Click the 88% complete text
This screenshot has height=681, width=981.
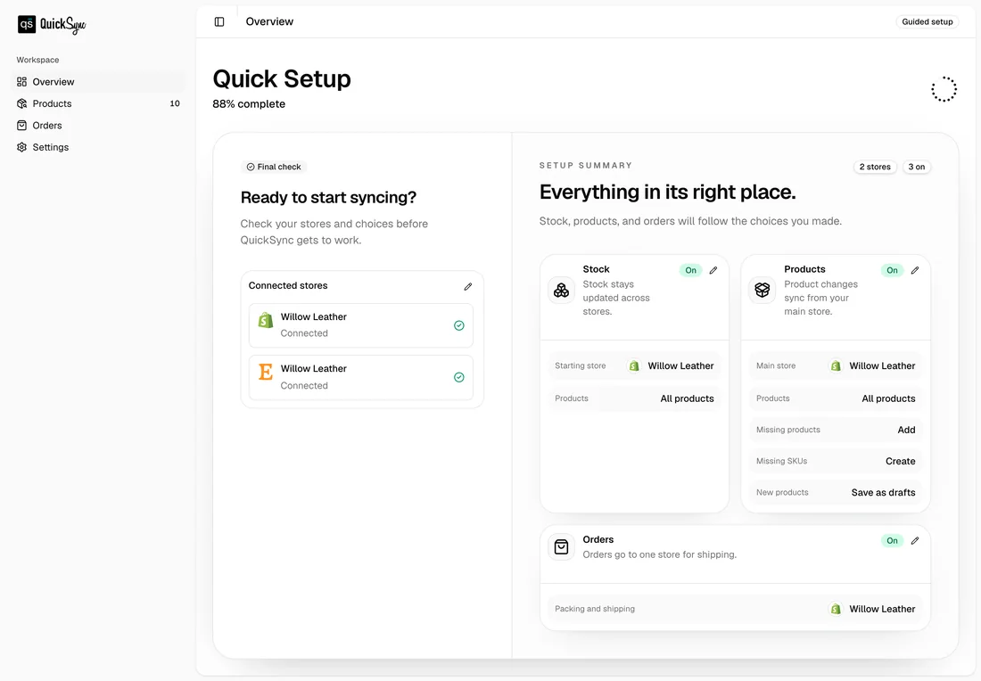[x=249, y=104]
